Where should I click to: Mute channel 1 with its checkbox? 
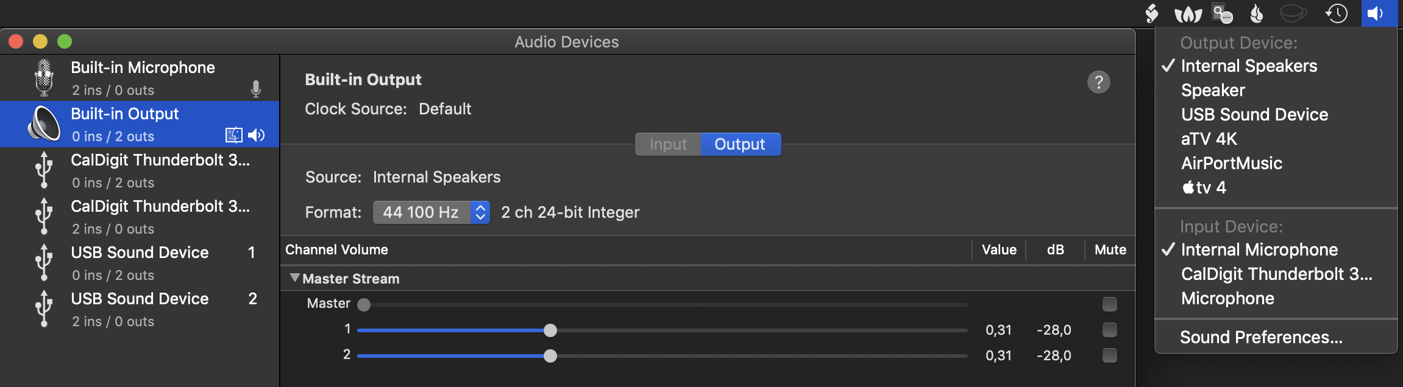coord(1110,330)
